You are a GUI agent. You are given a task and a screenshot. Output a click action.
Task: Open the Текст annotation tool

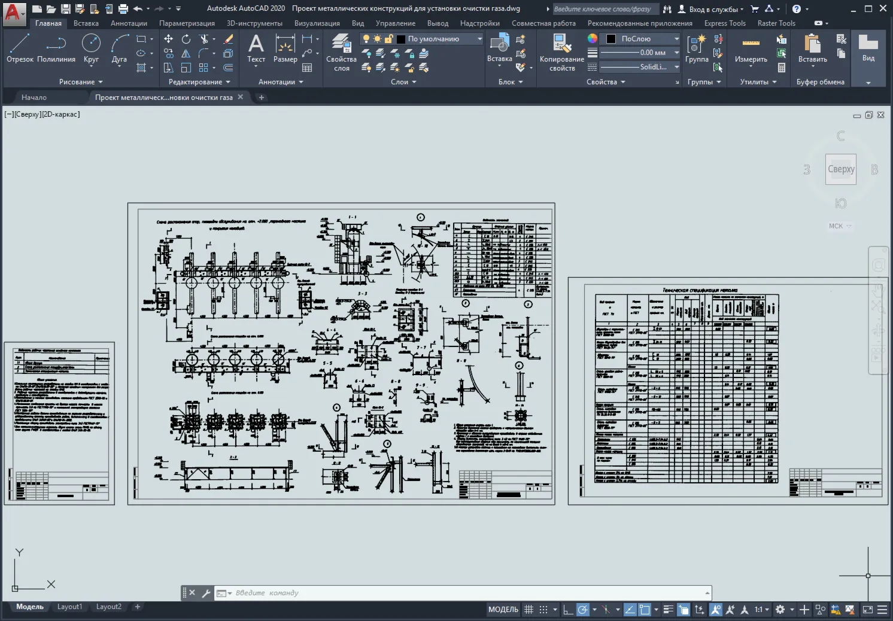(x=256, y=48)
